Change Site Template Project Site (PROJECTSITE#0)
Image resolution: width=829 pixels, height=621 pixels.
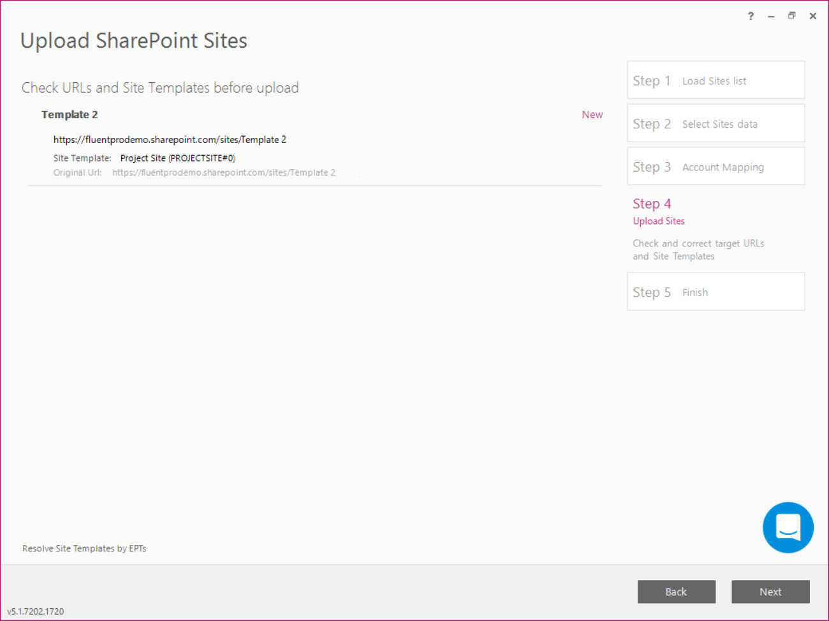[177, 158]
